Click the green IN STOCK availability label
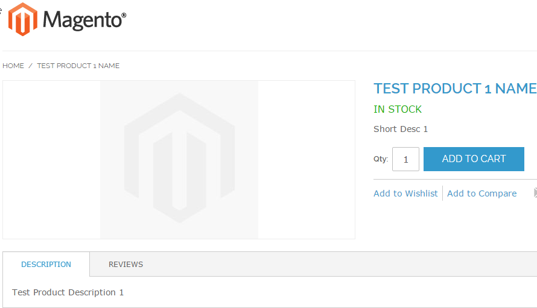This screenshot has width=537, height=308. click(398, 109)
